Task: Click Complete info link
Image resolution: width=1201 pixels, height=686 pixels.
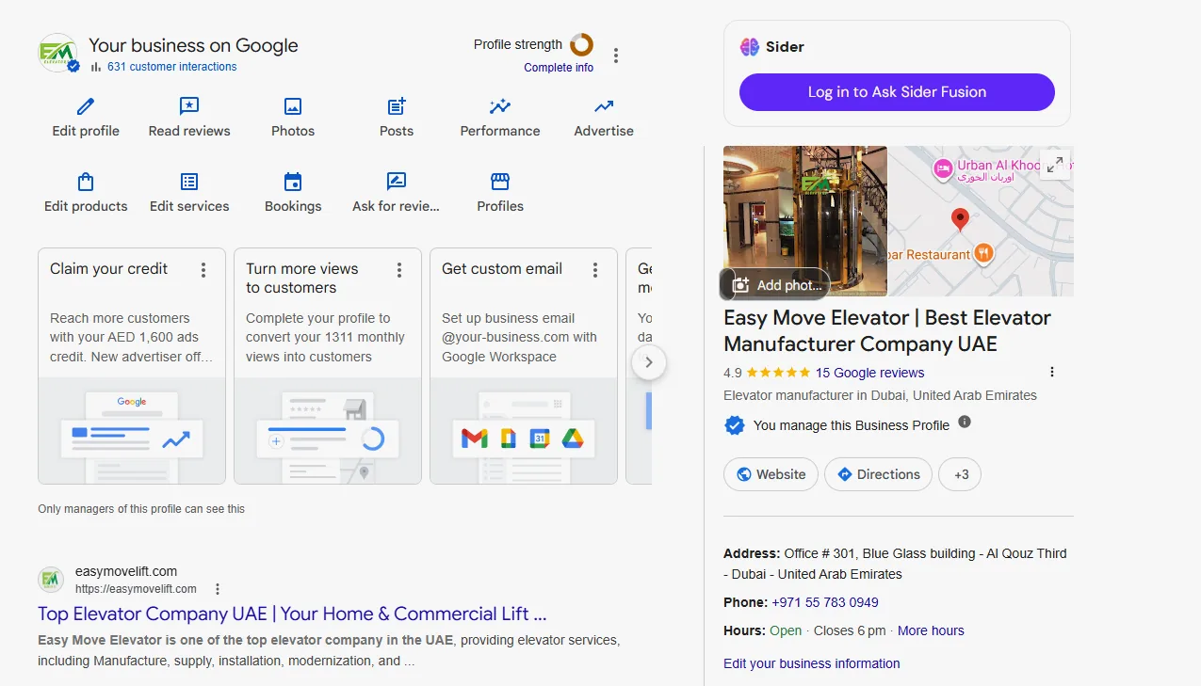Action: (x=559, y=68)
